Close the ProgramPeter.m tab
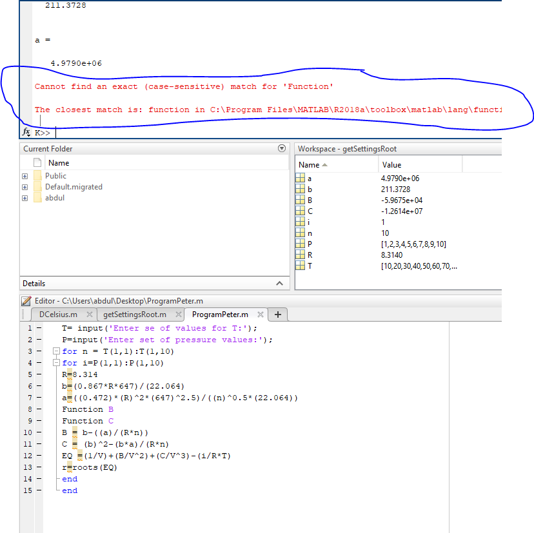Screen dimensions: 534x533 pos(261,316)
